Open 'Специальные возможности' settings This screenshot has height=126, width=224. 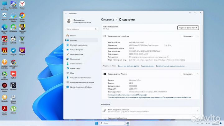[x=82, y=78]
